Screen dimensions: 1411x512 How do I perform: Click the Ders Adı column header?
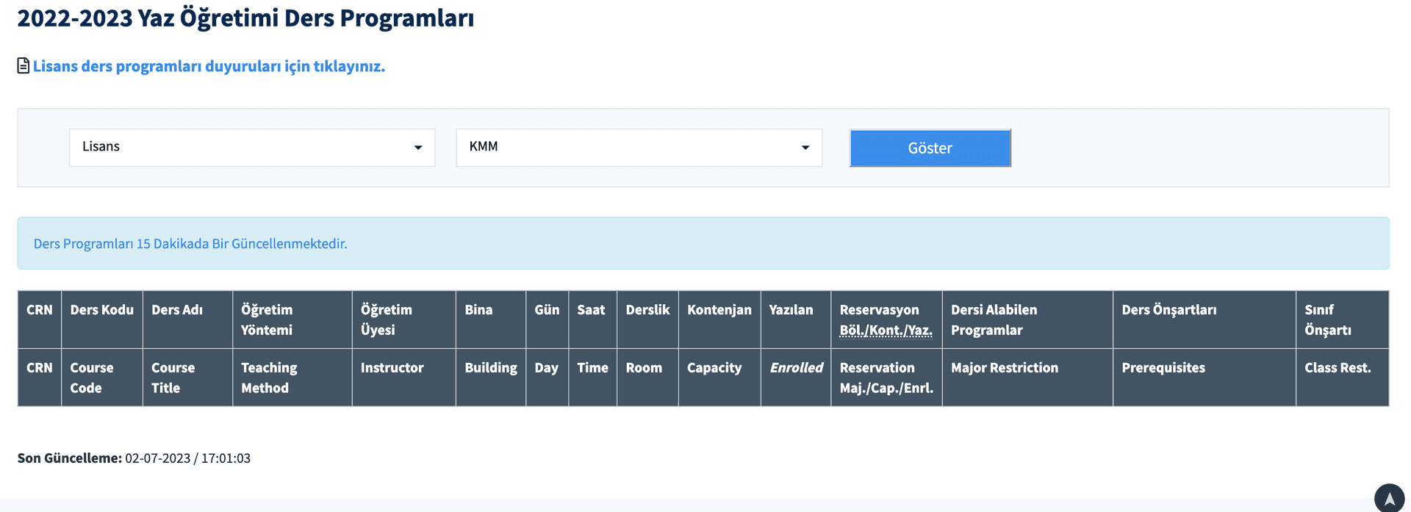(x=177, y=310)
